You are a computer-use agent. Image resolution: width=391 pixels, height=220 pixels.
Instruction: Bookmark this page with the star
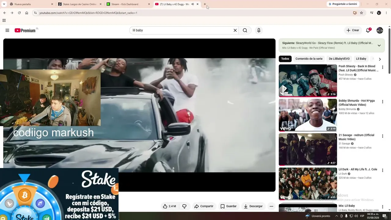tap(361, 13)
